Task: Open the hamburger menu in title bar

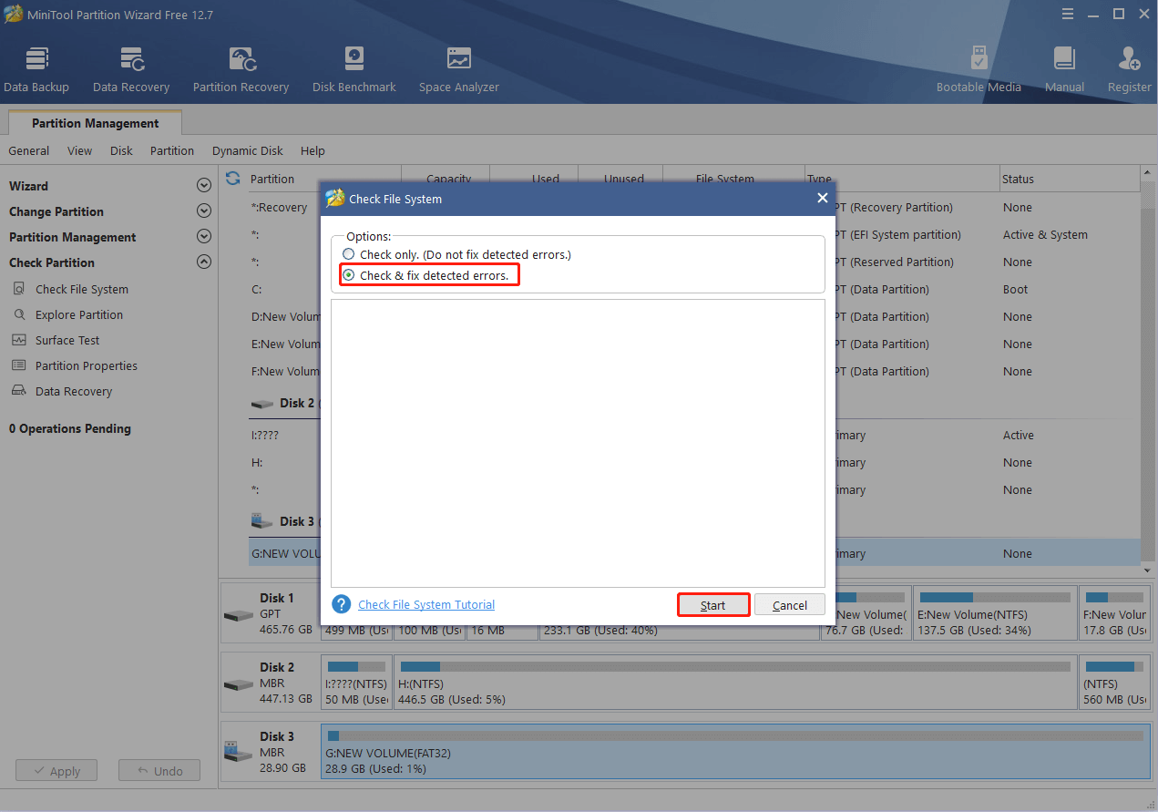Action: click(x=1067, y=13)
